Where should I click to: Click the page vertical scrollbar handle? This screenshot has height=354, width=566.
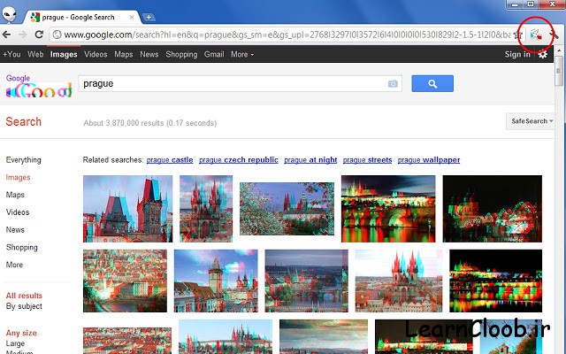(559, 71)
